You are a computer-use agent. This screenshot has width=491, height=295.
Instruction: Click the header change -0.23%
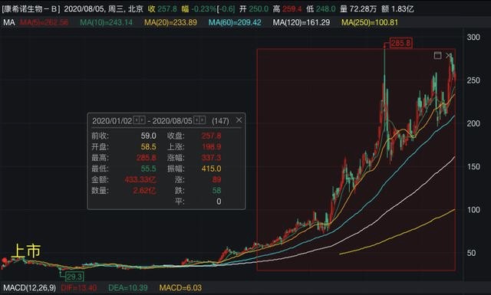(x=203, y=8)
